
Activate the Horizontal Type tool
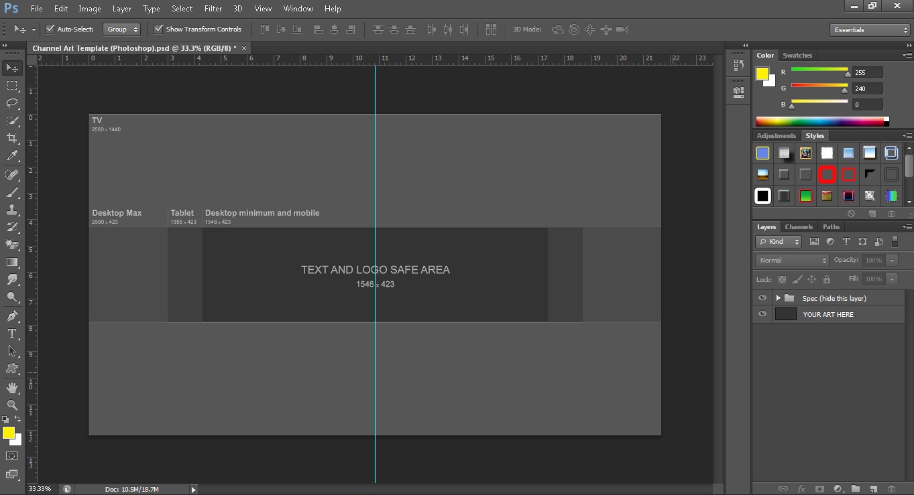(x=12, y=334)
